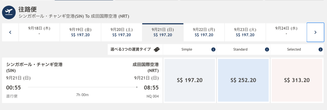Choose the Standard fare S$ 252.20
Screen dimensions: 327x110
click(x=243, y=80)
